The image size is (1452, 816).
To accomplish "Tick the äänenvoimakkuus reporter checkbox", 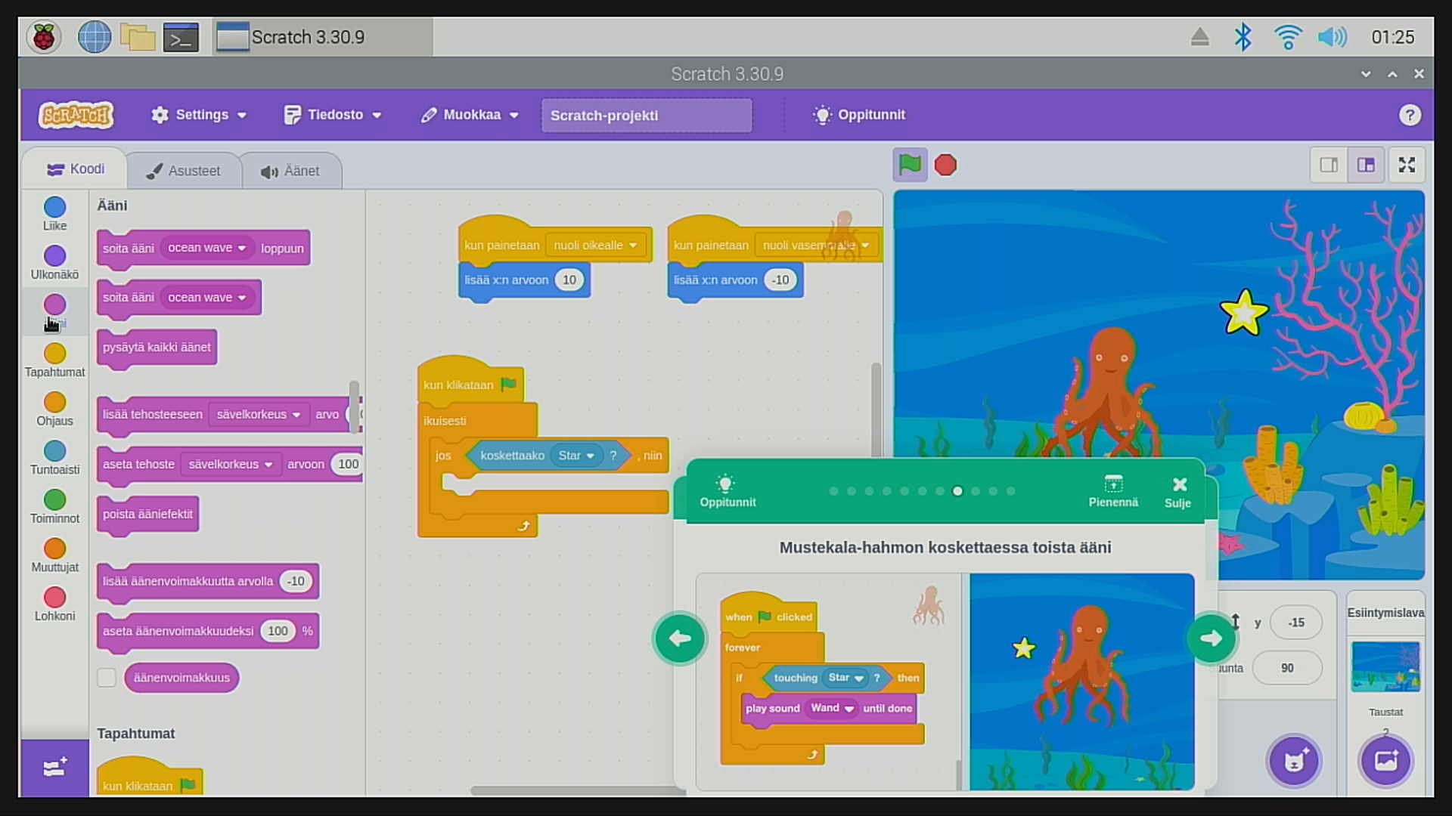I will 107,678.
